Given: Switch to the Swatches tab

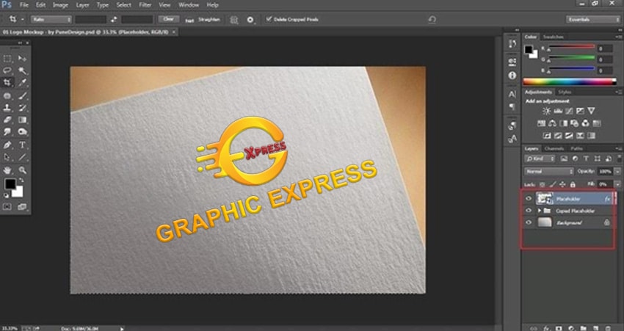Looking at the screenshot, I should click(553, 37).
